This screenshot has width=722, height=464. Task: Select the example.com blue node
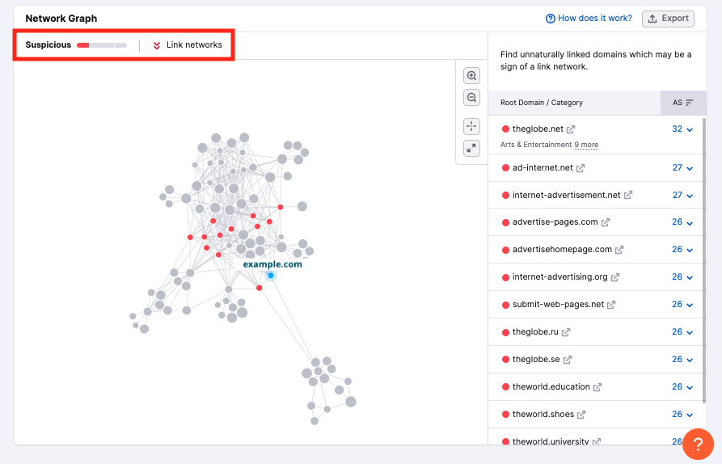pyautogui.click(x=271, y=276)
